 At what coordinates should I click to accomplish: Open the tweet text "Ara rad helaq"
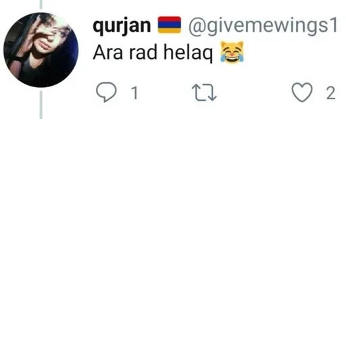click(153, 53)
